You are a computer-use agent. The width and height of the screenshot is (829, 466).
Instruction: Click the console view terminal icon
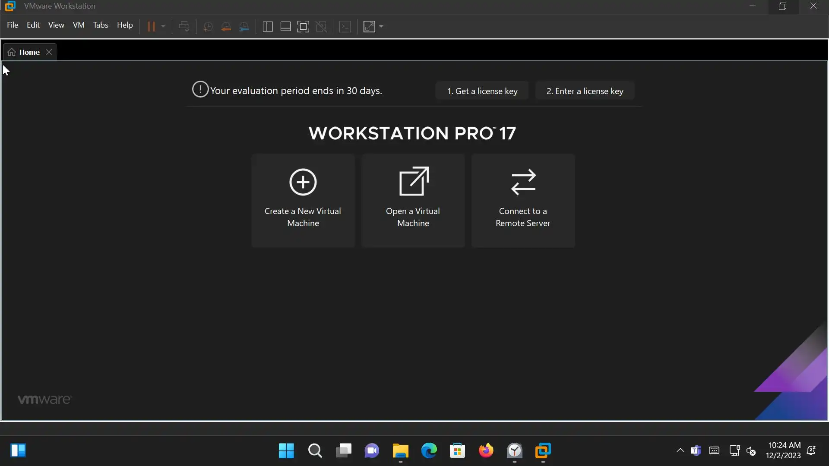[345, 27]
